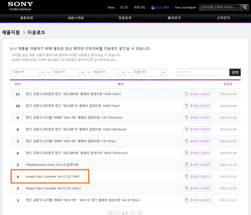Image resolution: width=251 pixels, height=215 pixels.
Task: Click 동의및 다운로드 for row 9 NEX-5R Windows
Action: click(x=198, y=118)
